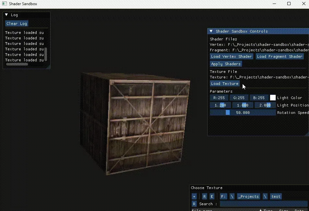Click the Load Texture button
The height and width of the screenshot is (211, 309).
tap(224, 84)
